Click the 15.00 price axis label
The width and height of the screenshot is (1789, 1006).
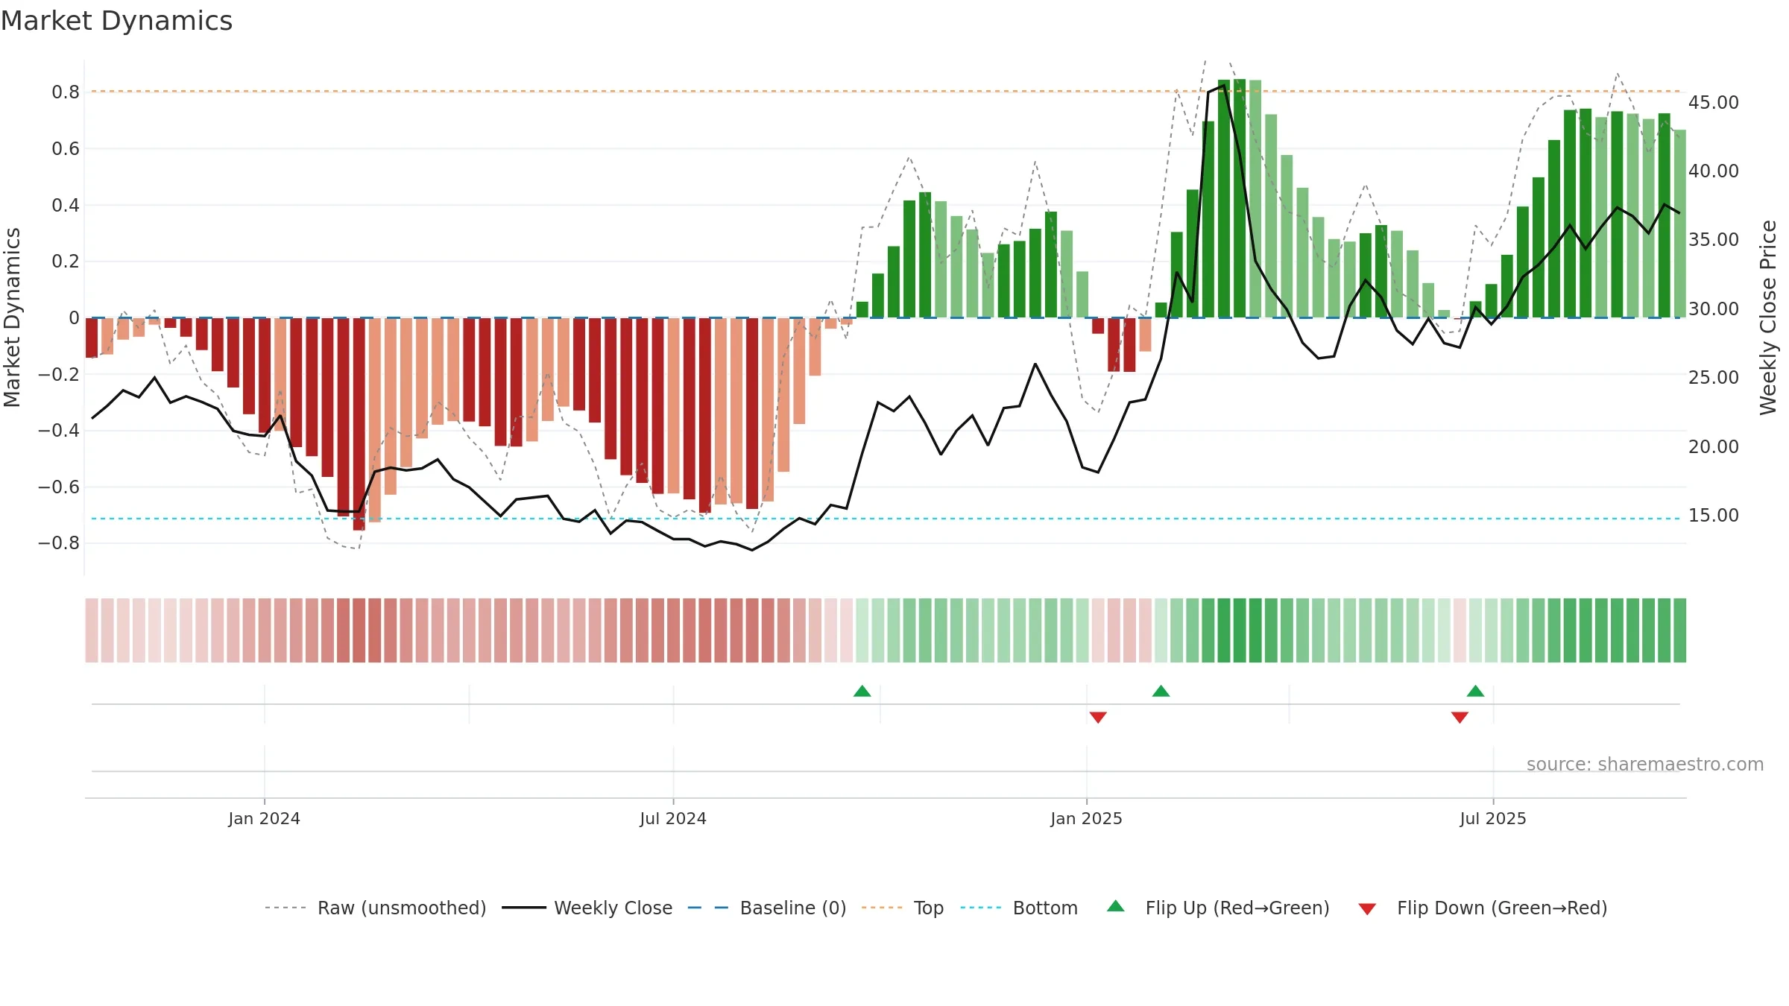[x=1714, y=516]
